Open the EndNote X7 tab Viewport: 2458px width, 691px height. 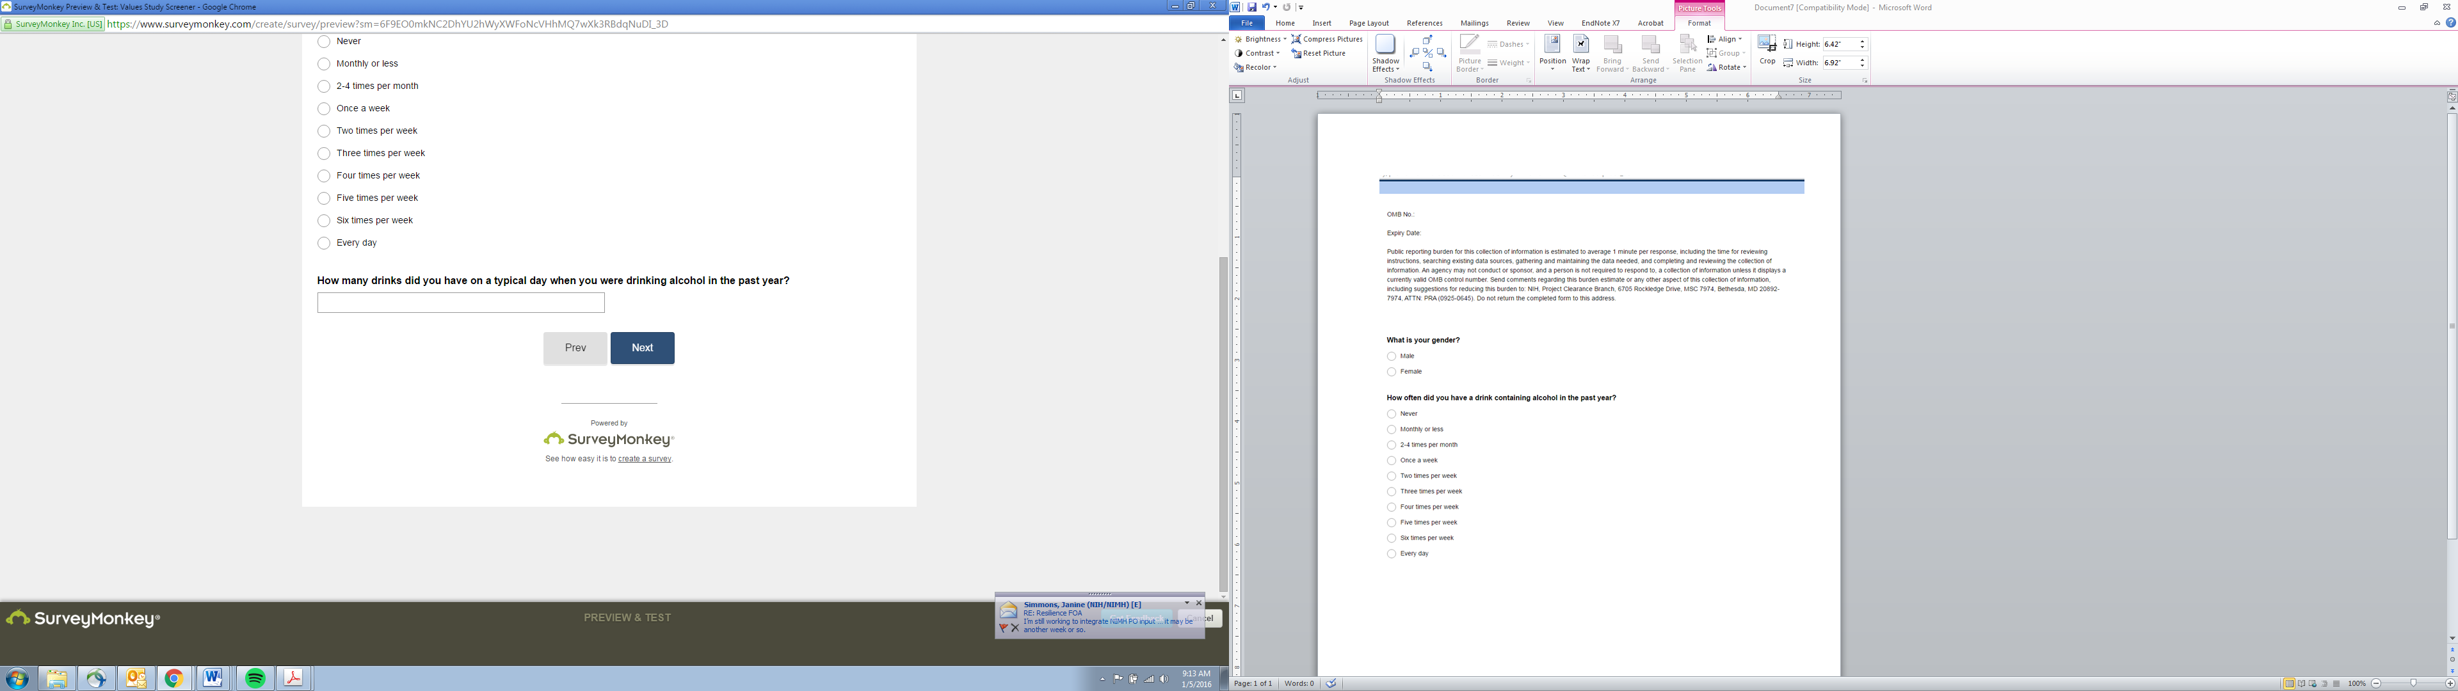point(1600,23)
